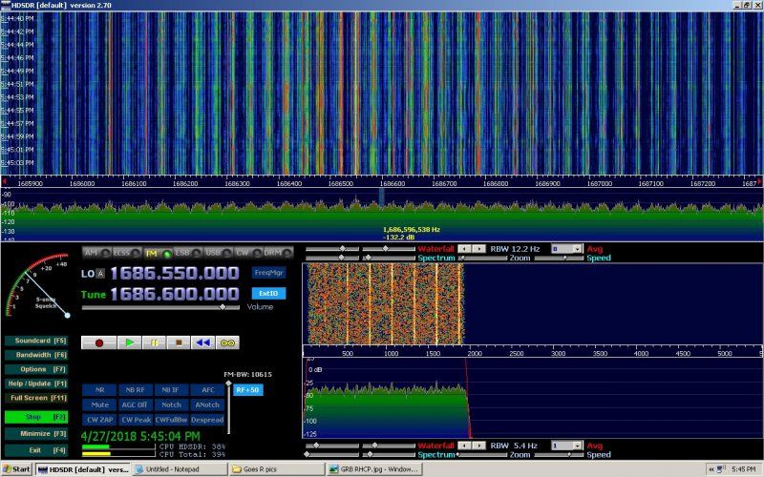Open the FreqMgr frequency manager
764x477 pixels.
click(x=268, y=273)
